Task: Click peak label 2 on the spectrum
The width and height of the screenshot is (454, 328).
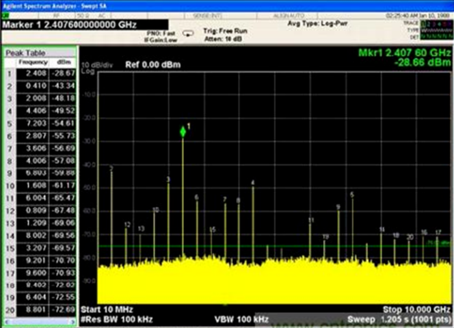Action: click(111, 168)
